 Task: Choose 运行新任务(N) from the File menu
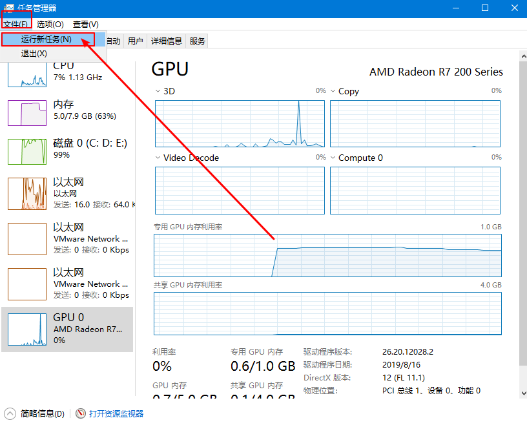click(46, 39)
